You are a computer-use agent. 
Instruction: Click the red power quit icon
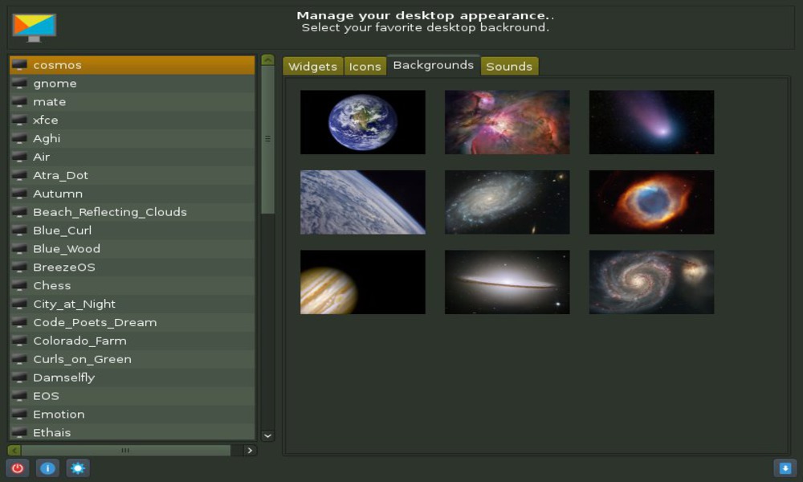point(18,468)
